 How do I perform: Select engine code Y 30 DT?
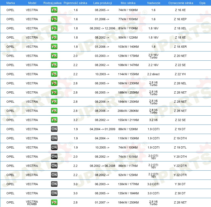click(x=180, y=184)
